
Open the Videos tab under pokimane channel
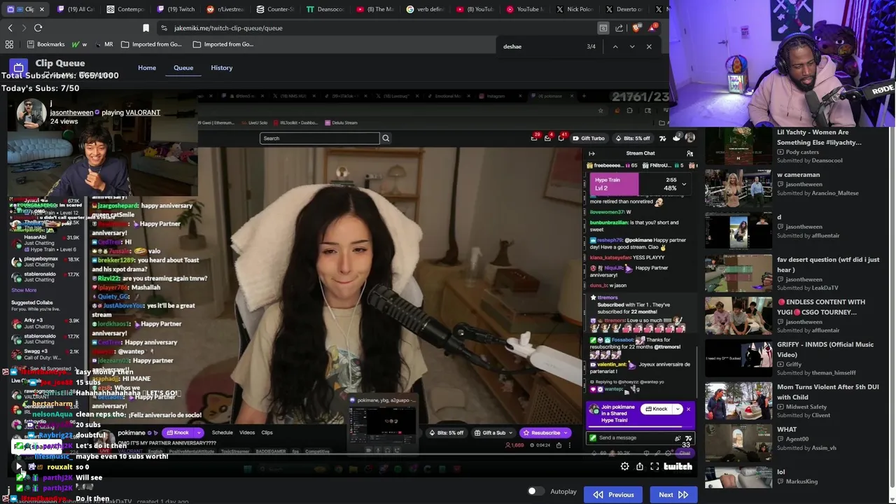(x=247, y=433)
